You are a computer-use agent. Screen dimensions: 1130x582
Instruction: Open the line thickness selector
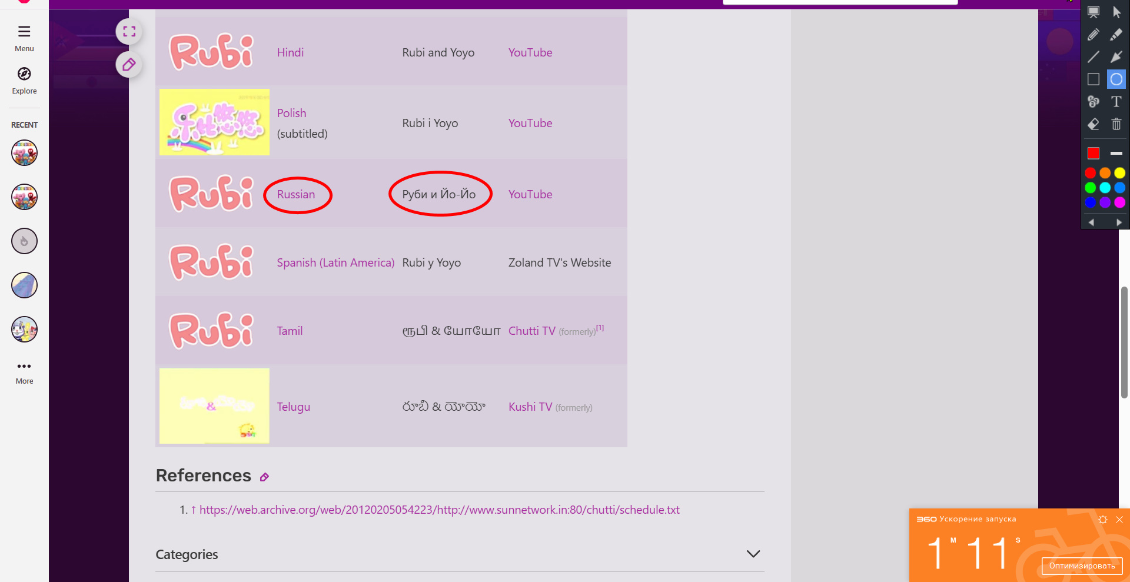[1116, 154]
